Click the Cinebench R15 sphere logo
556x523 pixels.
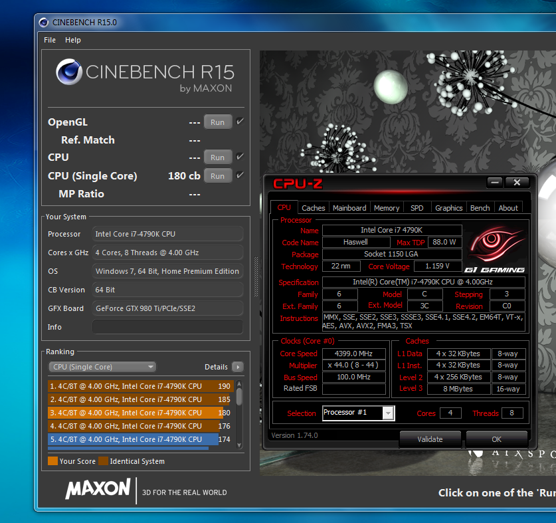69,72
